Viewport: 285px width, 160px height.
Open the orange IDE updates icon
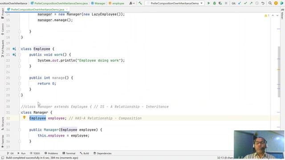pos(276,3)
